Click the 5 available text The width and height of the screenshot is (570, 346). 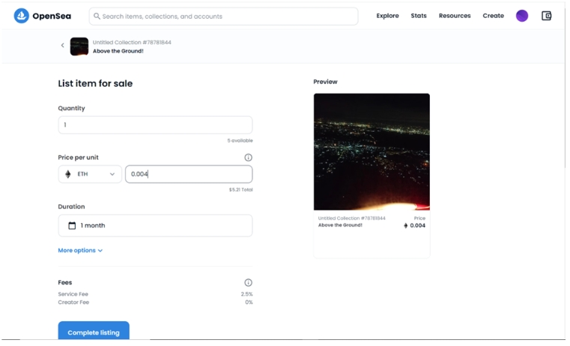(x=240, y=141)
